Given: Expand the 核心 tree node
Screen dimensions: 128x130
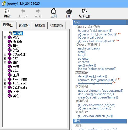Looking at the screenshot, I should point(5,38).
